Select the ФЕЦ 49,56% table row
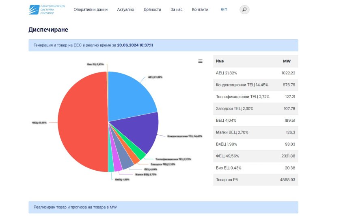The width and height of the screenshot is (341, 216). coord(255,156)
